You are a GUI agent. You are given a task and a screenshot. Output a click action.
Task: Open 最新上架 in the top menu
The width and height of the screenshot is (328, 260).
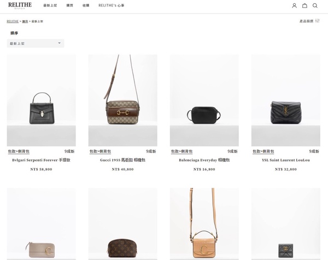[50, 5]
